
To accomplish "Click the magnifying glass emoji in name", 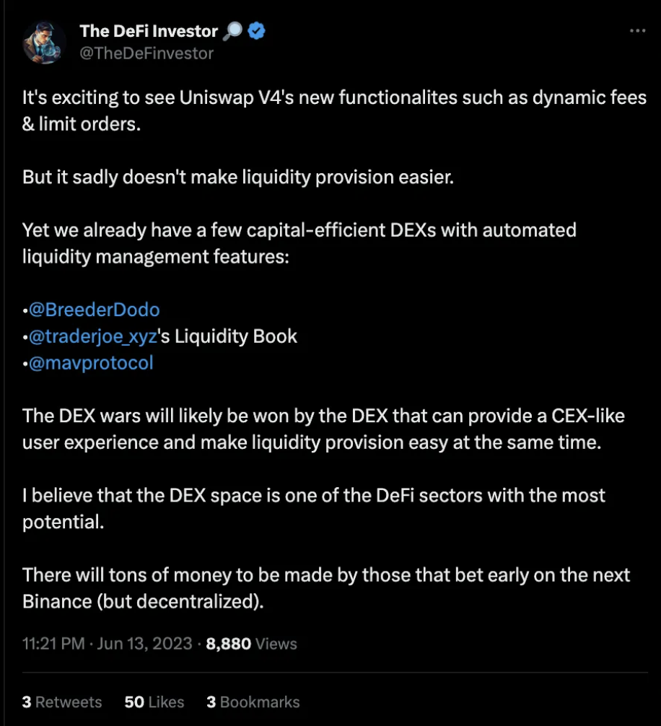I will 233,31.
